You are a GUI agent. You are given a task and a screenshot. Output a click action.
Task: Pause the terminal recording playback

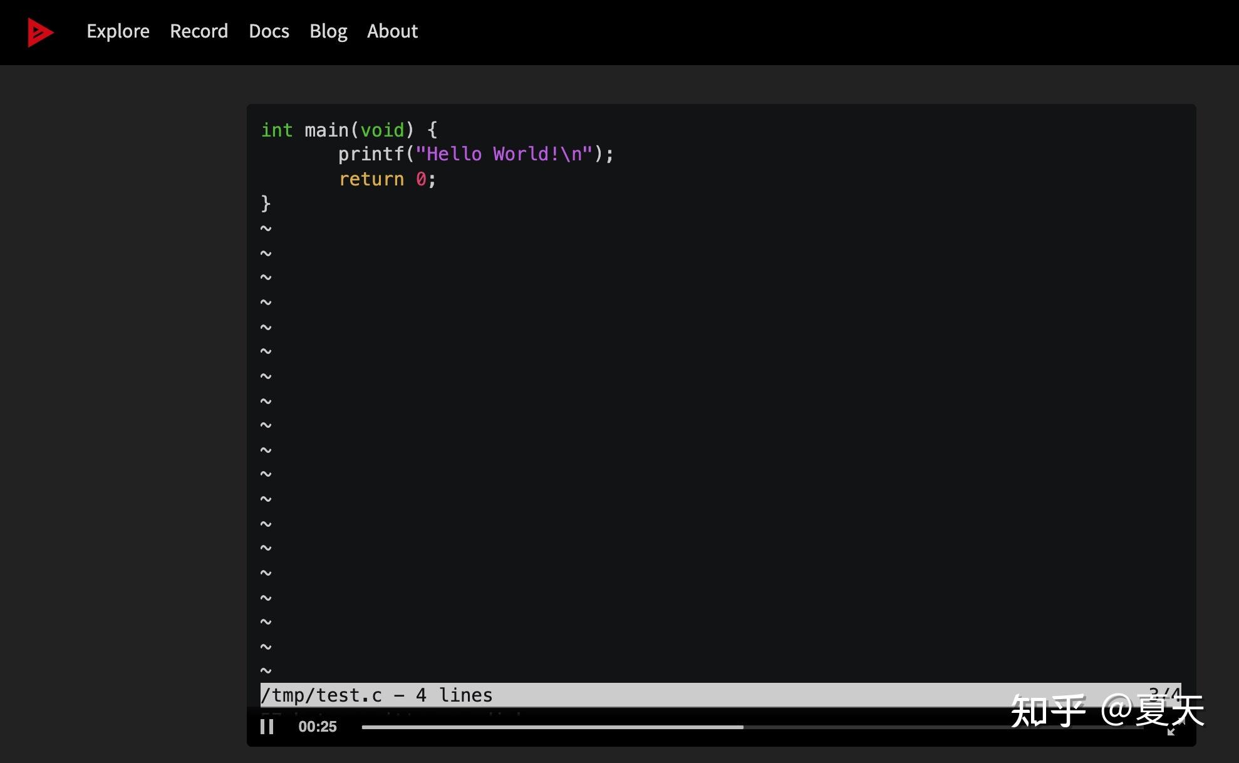point(267,727)
